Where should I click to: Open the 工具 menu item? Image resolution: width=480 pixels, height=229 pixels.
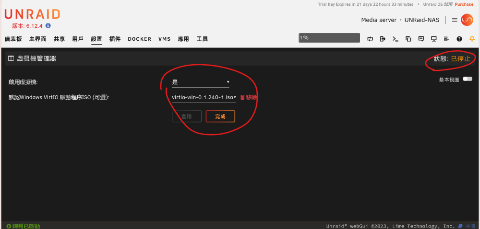(202, 39)
